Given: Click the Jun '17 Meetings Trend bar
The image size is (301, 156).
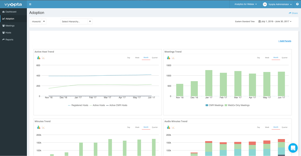Looking at the screenshot, I should pyautogui.click(x=281, y=84).
